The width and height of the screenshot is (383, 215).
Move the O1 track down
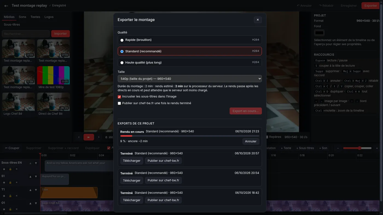pos(36,203)
